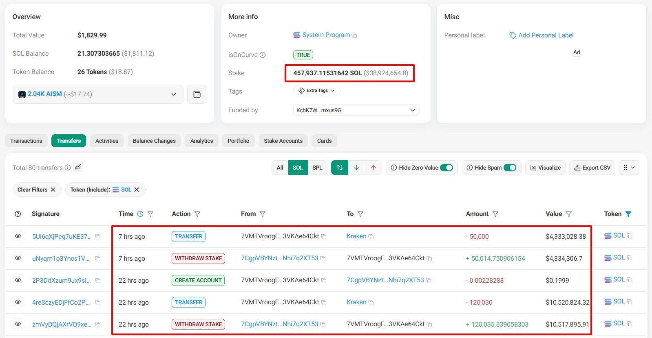Show only incoming transfers down arrow
This screenshot has width=652, height=338.
tap(356, 168)
